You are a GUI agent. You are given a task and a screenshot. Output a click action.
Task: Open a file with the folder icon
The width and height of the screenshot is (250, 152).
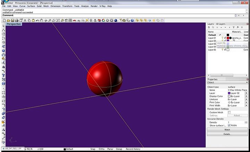pos(8,20)
